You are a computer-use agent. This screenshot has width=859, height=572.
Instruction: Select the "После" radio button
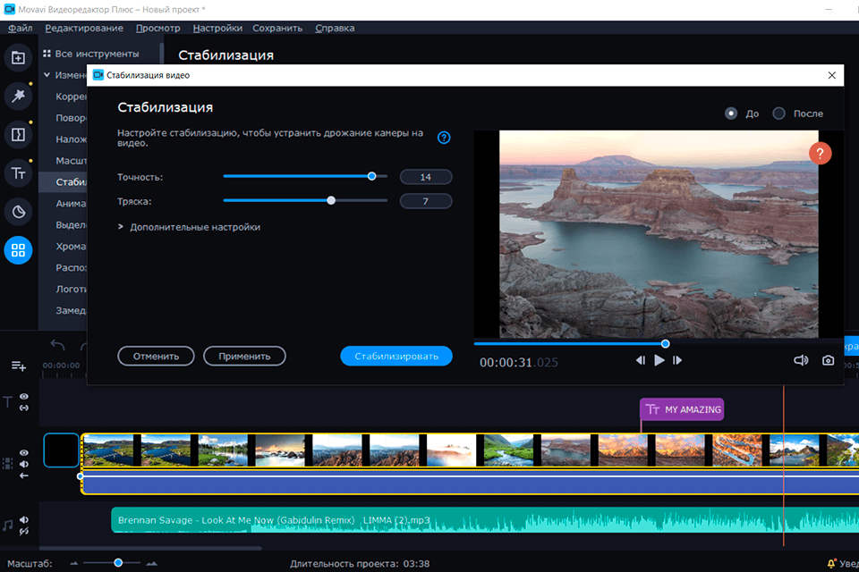(x=778, y=114)
